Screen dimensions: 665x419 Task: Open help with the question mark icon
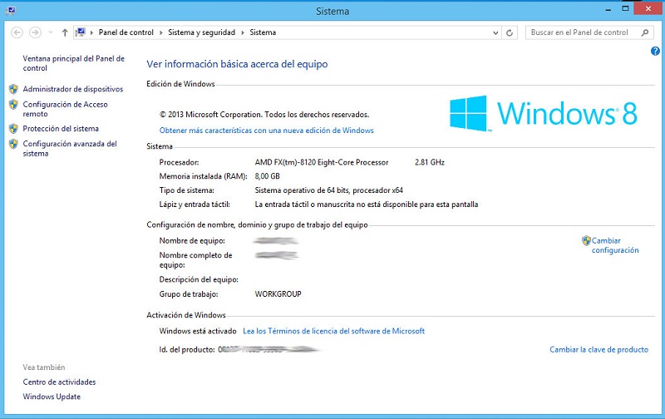pyautogui.click(x=655, y=52)
